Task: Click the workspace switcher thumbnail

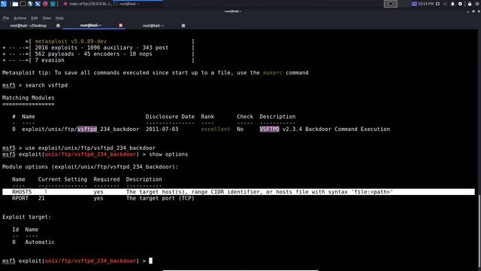Action: (391, 4)
